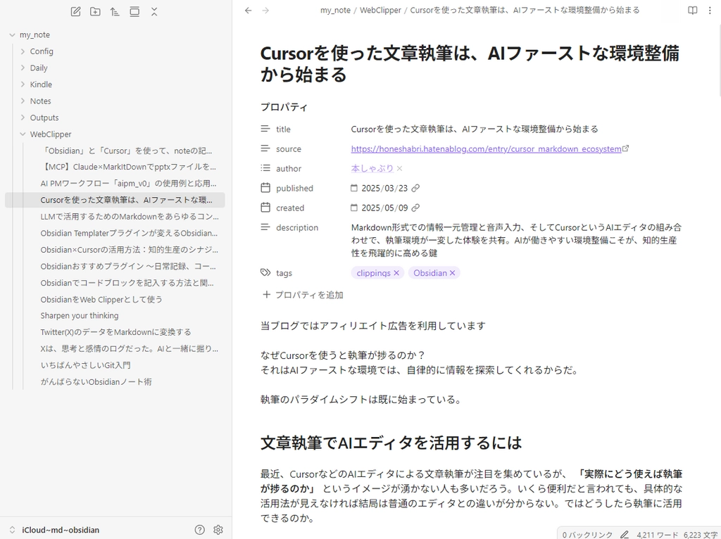The width and height of the screenshot is (721, 539).
Task: Expand the Config folder
Action: (x=23, y=51)
